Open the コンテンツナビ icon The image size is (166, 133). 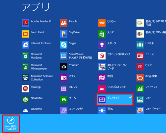[64, 110]
